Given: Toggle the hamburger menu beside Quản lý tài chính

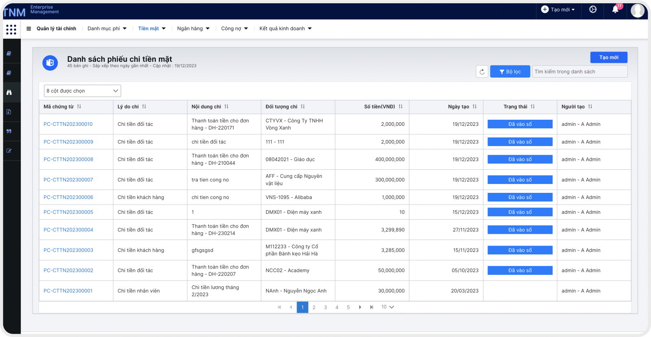Looking at the screenshot, I should pyautogui.click(x=29, y=29).
